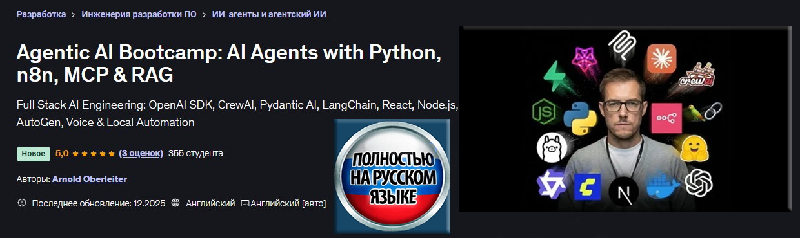
Task: Click the 5,0 rating score
Action: coord(62,153)
